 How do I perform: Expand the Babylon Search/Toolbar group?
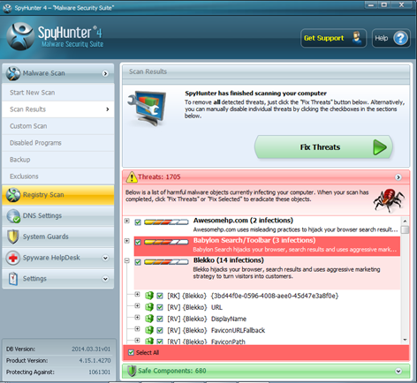(127, 241)
